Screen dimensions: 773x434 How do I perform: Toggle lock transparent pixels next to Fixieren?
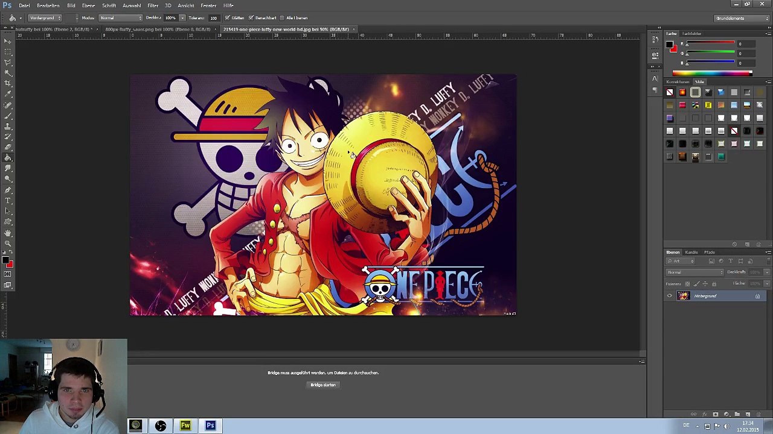tap(687, 284)
